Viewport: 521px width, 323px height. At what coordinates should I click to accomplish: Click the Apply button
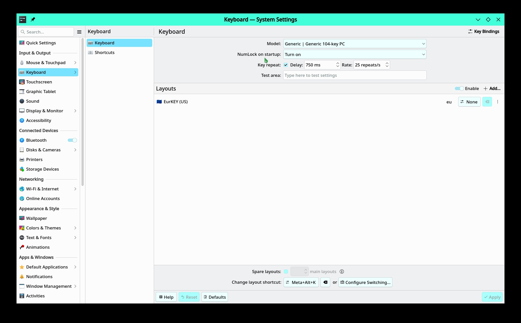point(492,297)
